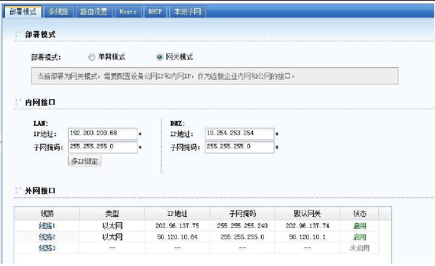Open the Hosts tab
The height and width of the screenshot is (266, 435).
[128, 12]
